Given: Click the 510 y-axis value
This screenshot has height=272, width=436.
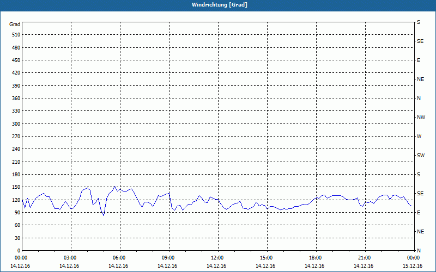Looking at the screenshot, I should tap(16, 35).
